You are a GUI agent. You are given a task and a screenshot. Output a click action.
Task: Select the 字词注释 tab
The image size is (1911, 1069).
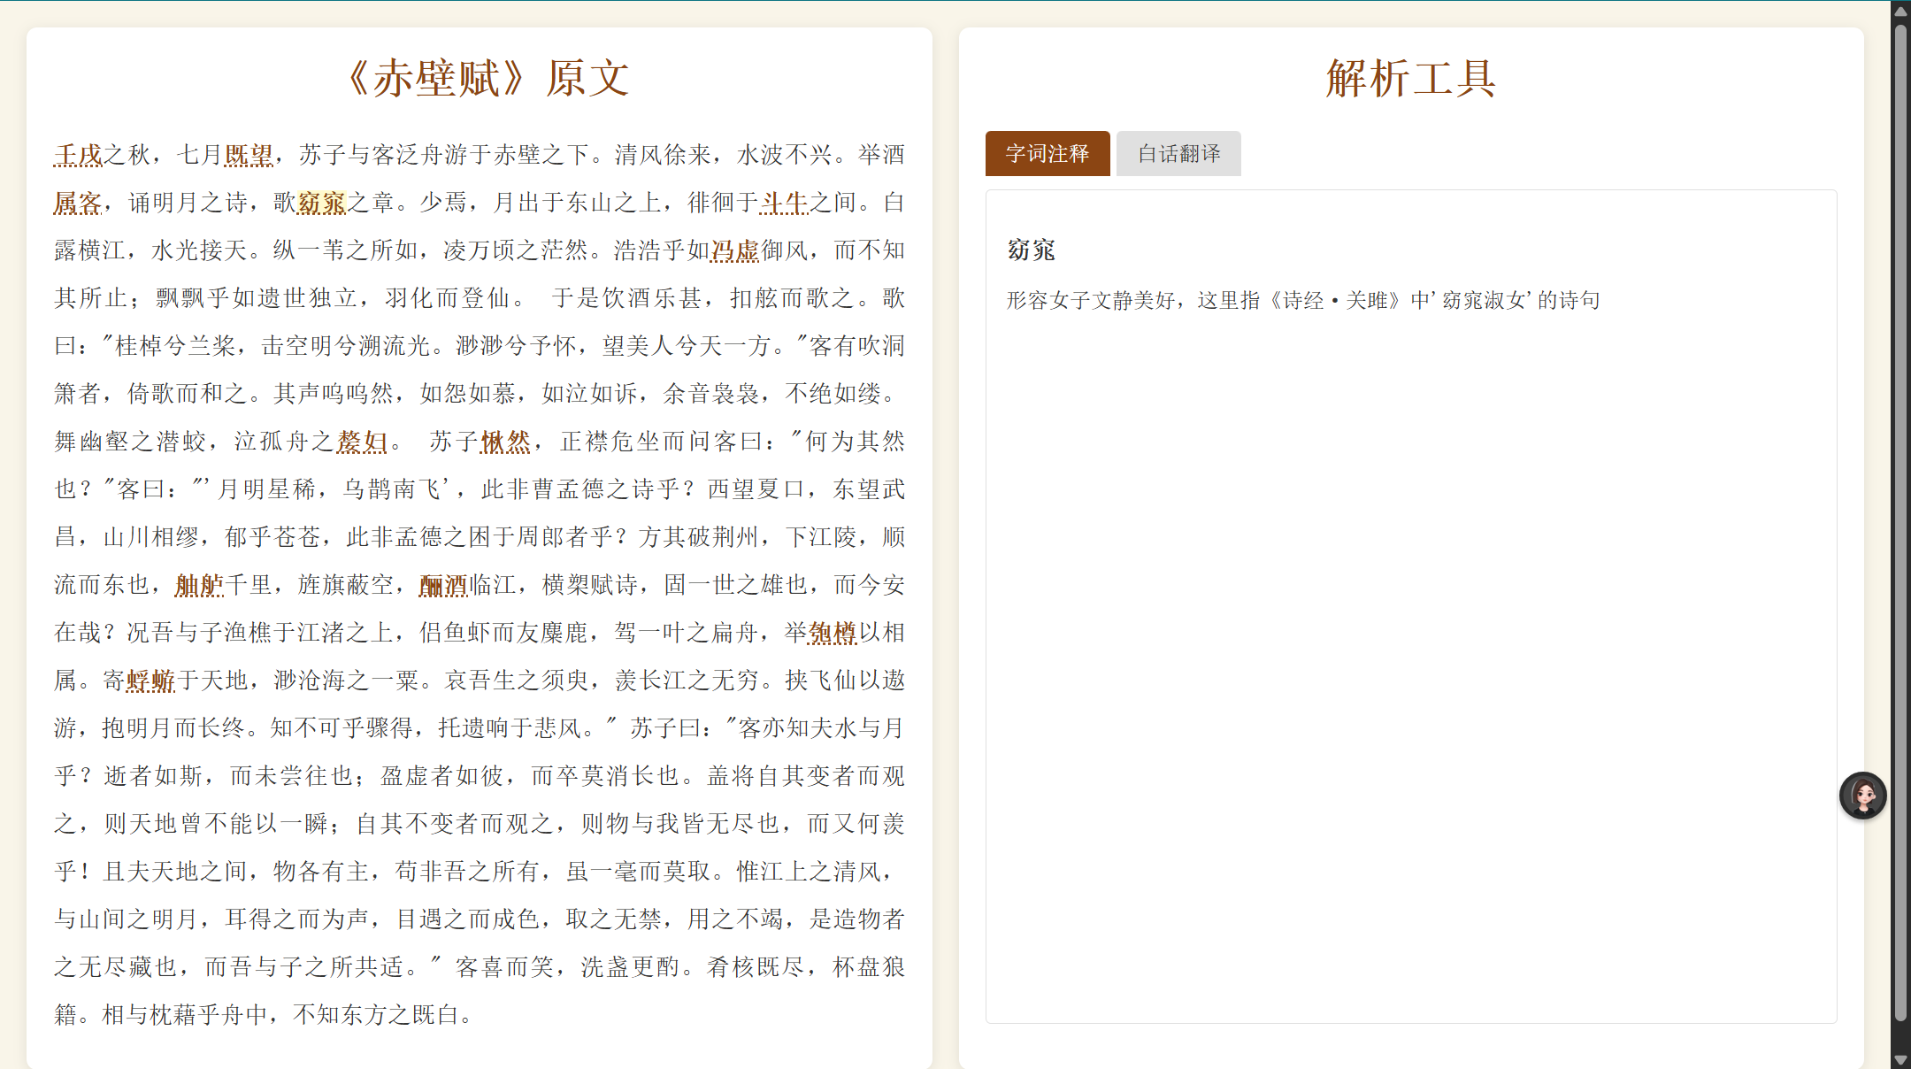[1048, 154]
